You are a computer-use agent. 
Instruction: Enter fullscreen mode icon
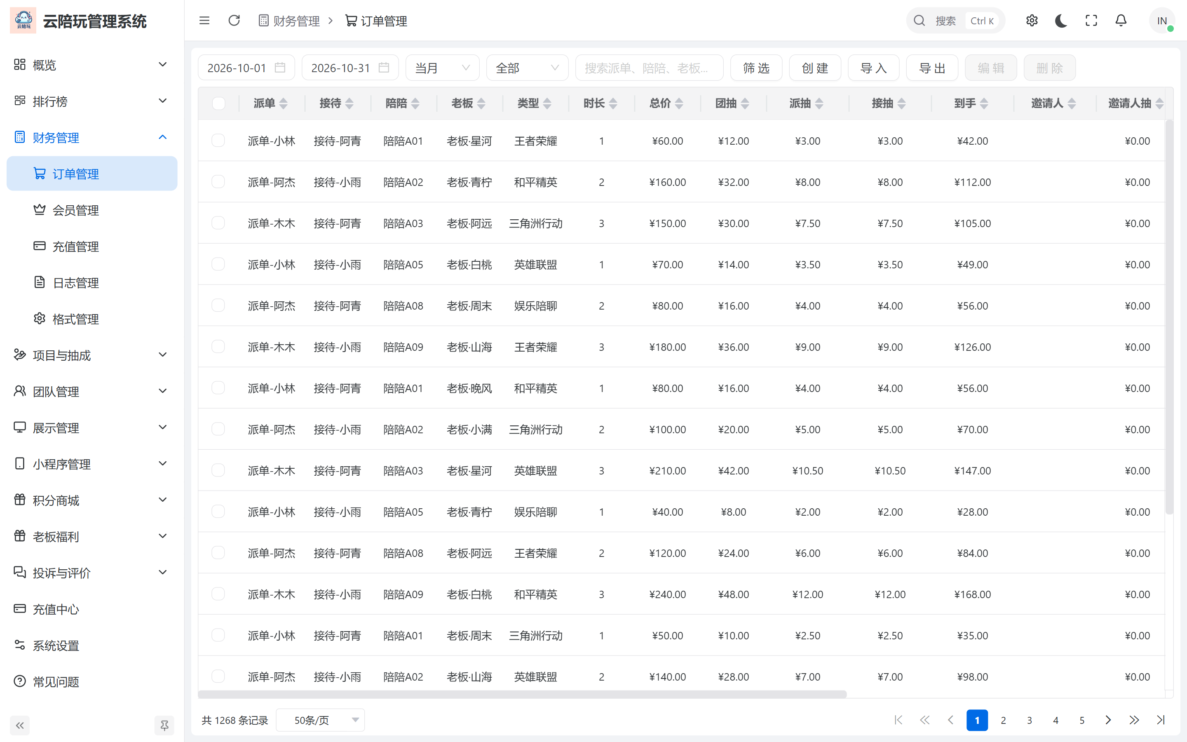tap(1091, 21)
